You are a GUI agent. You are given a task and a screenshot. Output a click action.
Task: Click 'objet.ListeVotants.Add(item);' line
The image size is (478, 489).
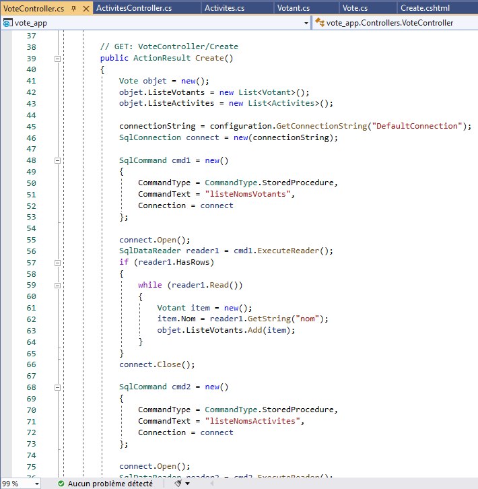coord(226,330)
